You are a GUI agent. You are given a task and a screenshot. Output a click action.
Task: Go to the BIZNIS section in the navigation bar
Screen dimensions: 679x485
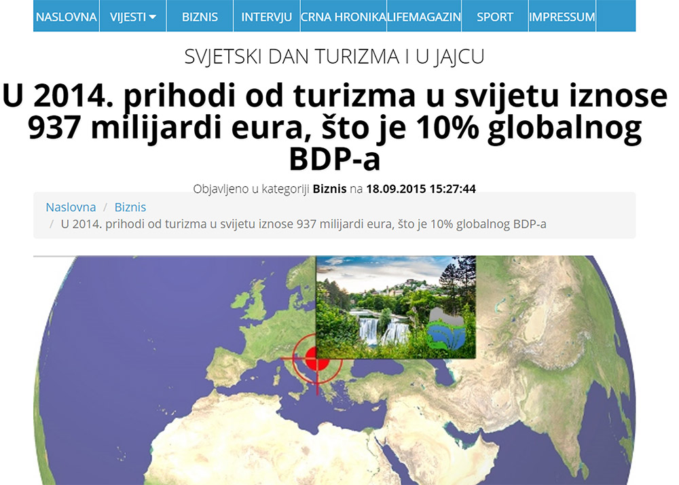[x=200, y=16]
